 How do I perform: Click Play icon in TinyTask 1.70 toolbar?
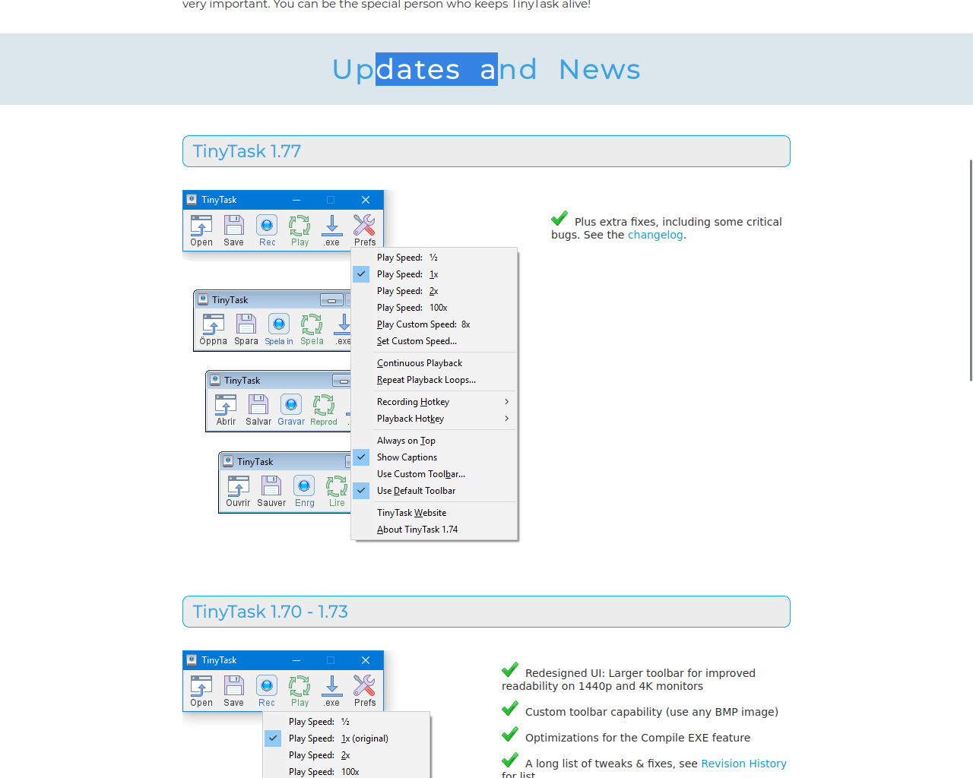(300, 691)
